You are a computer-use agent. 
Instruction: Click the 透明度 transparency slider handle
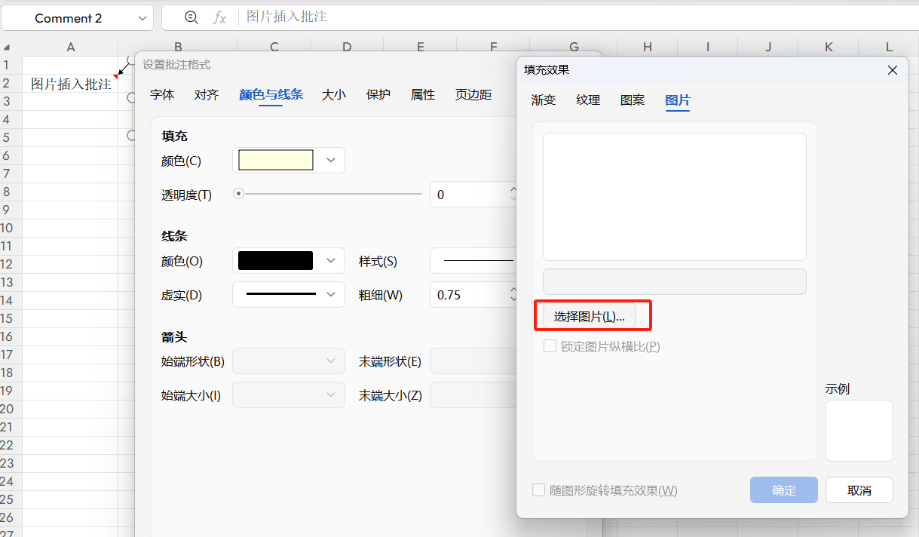point(238,194)
